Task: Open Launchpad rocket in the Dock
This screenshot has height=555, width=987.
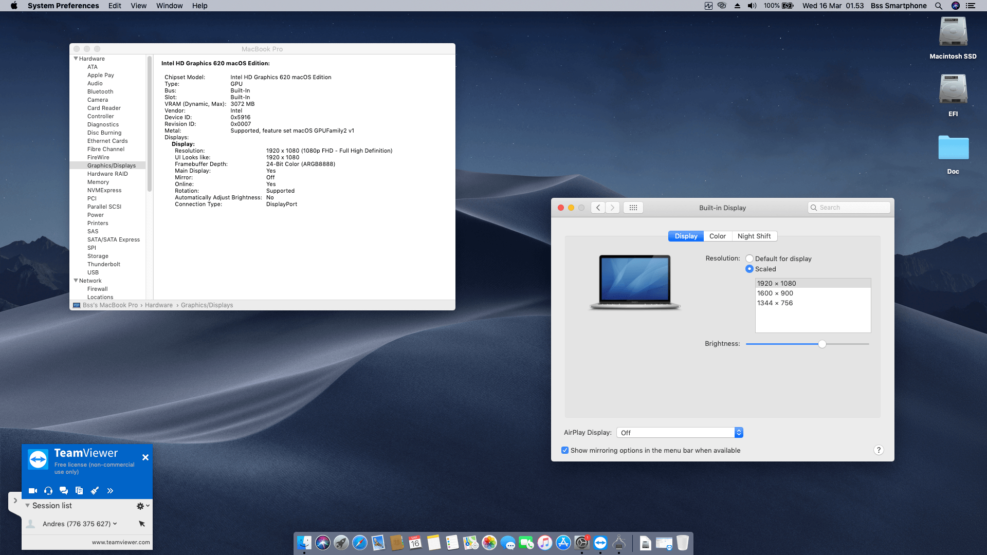Action: pos(341,543)
